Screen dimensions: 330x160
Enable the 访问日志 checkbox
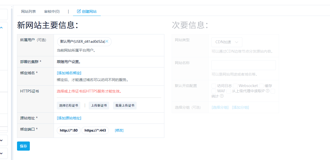[x=214, y=86]
